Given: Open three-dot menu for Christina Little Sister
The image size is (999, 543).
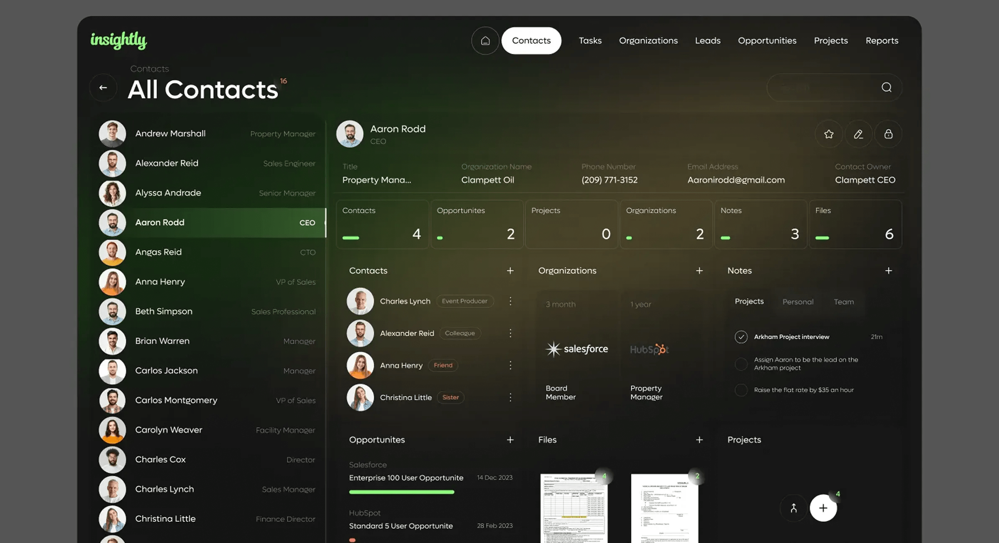Looking at the screenshot, I should [x=510, y=397].
